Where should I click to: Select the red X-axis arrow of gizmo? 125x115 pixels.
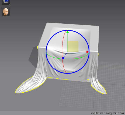point(88,52)
